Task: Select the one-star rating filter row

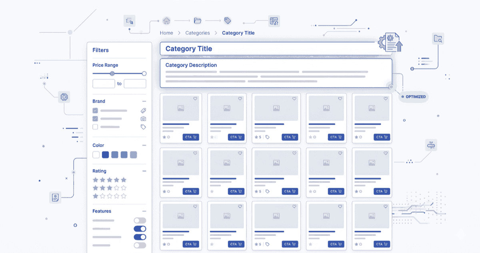Action: point(110,196)
